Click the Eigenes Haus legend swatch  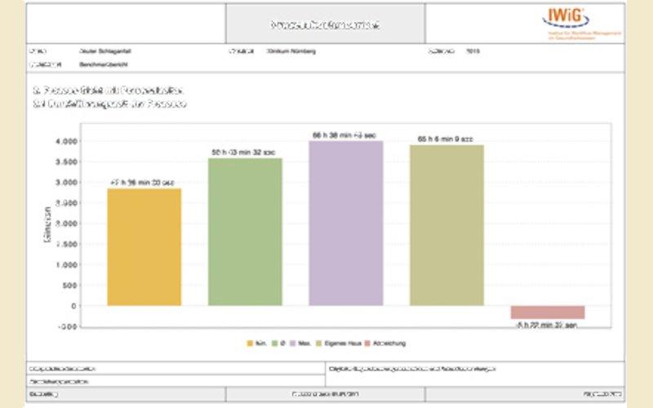[319, 344]
